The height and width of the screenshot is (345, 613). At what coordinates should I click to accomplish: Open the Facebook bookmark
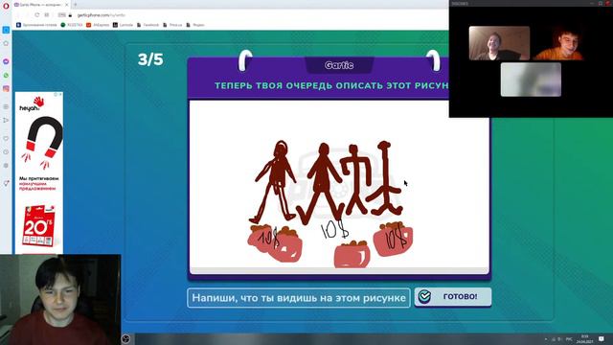pos(148,25)
